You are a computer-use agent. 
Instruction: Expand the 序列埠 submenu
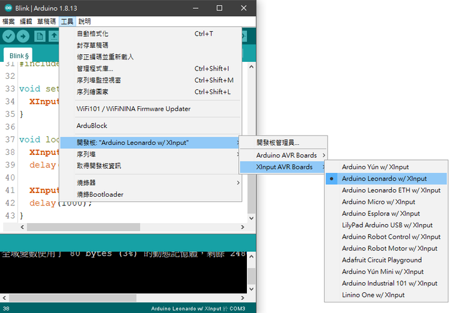click(x=151, y=154)
